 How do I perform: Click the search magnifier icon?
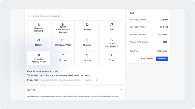point(30,16)
